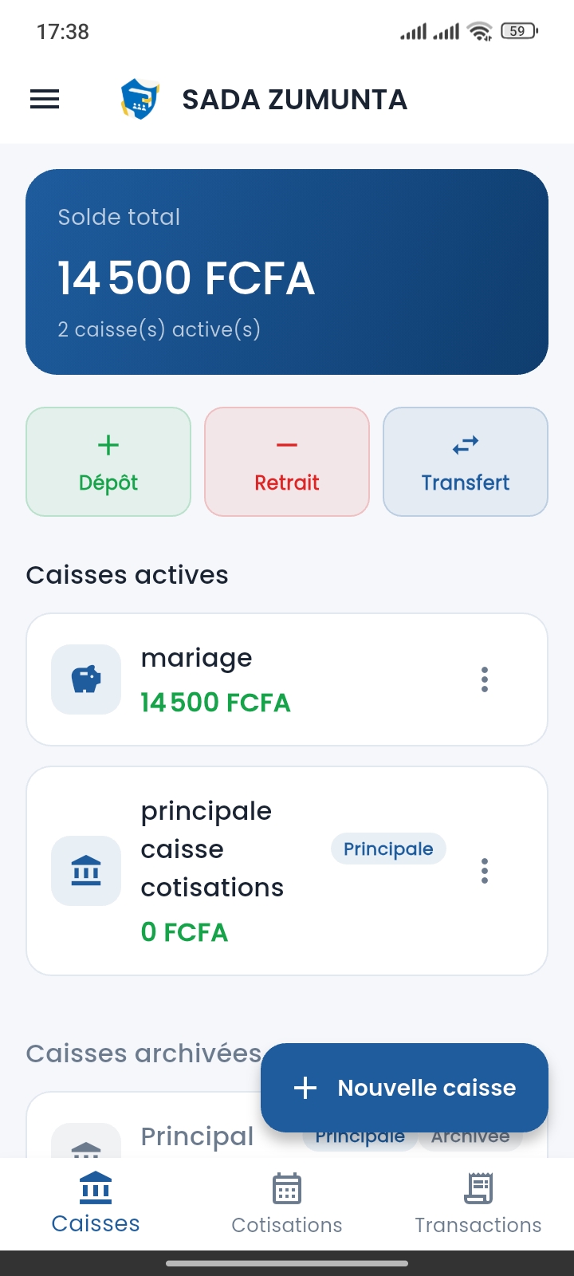The image size is (574, 1276).
Task: Tap the piggy bank icon for mariage
Action: coord(86,679)
